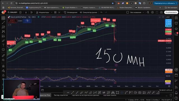Redo the last chart action
Screen dimensions: 179x101
(106, 12)
